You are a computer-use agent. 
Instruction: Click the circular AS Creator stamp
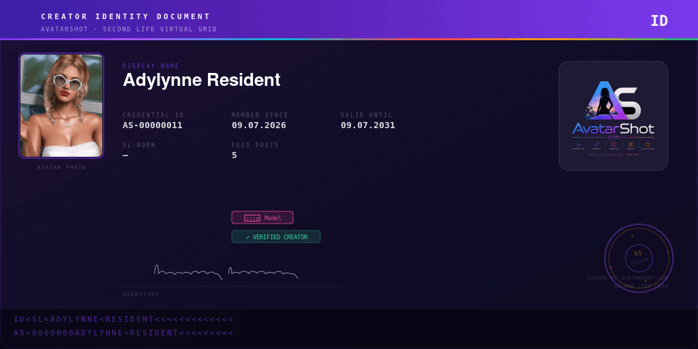[x=639, y=258]
